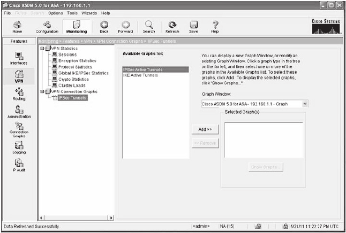Click the NA (15) status bar entry
The width and height of the screenshot is (346, 233).
click(x=227, y=226)
